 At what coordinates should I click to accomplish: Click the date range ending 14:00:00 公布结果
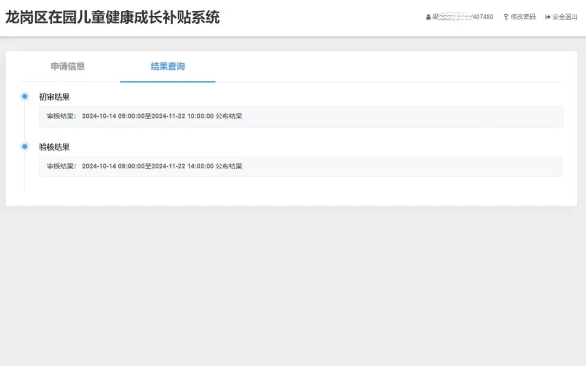coord(162,166)
